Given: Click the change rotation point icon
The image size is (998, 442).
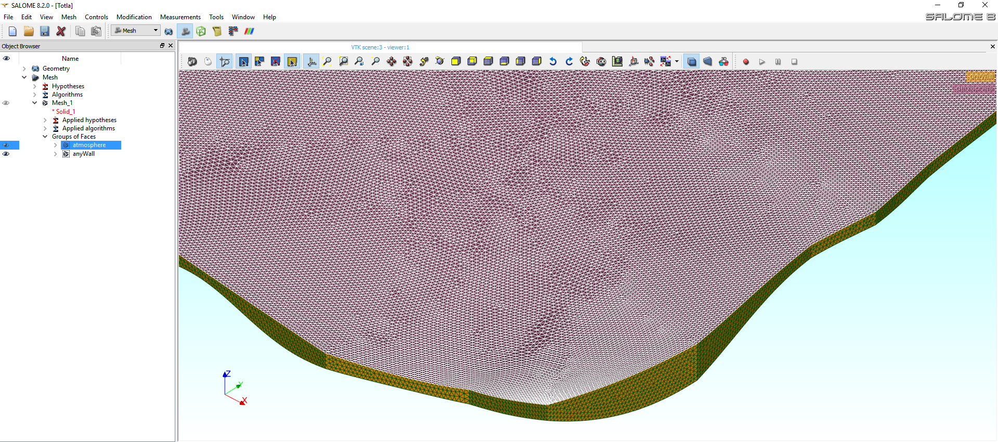Looking at the screenshot, I should 424,61.
